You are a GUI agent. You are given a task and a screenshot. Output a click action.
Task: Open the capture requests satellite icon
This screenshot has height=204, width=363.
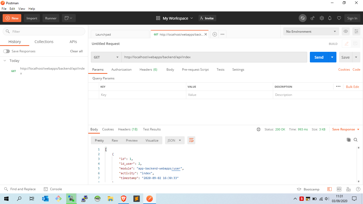(313, 18)
